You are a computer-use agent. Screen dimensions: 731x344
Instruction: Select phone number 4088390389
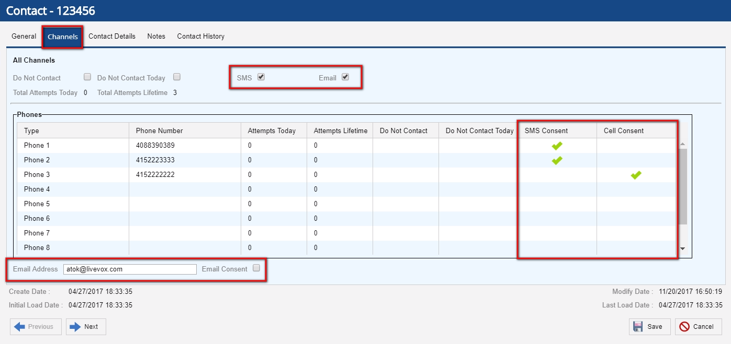coord(155,146)
